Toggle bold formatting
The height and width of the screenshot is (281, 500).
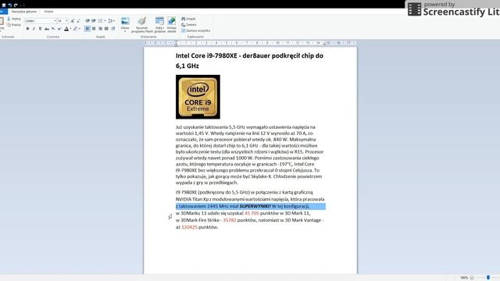27,29
